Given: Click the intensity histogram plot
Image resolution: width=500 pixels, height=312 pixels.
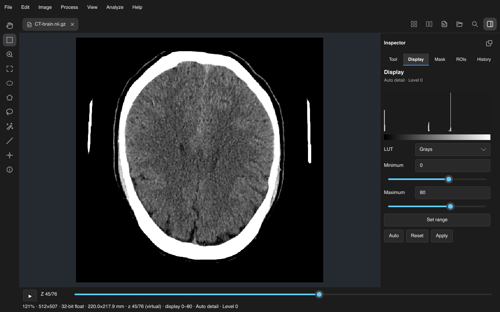Looking at the screenshot, I should click(x=437, y=111).
